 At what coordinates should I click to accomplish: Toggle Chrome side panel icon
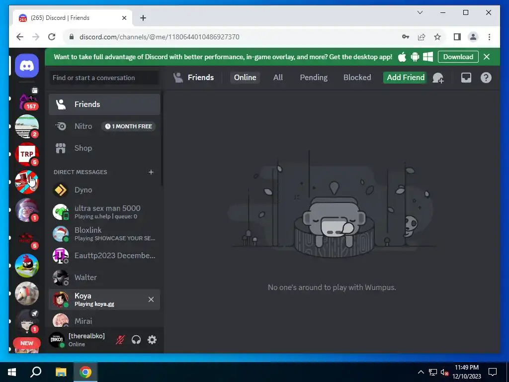(x=457, y=37)
